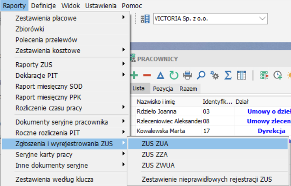Select Zgłoszenia i wyrejestrowania ZUS item
The height and width of the screenshot is (186, 291).
coord(65,144)
